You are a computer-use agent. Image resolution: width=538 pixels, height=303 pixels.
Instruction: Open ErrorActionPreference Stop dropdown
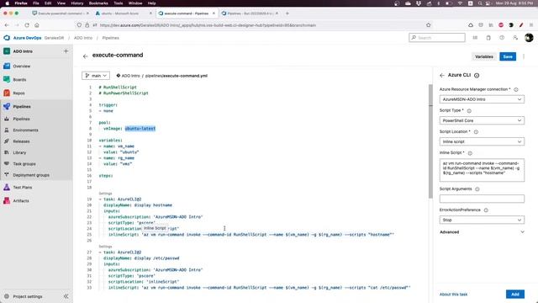pyautogui.click(x=482, y=220)
